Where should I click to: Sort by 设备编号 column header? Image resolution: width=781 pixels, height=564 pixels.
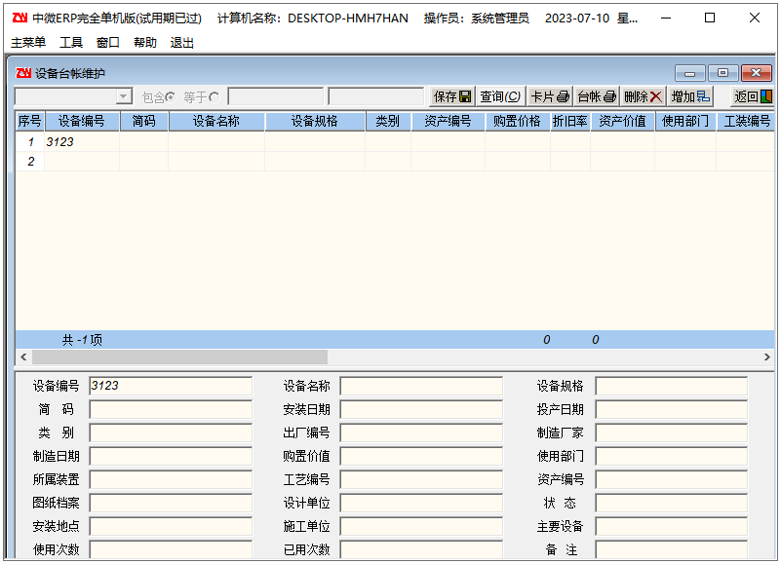pyautogui.click(x=82, y=121)
